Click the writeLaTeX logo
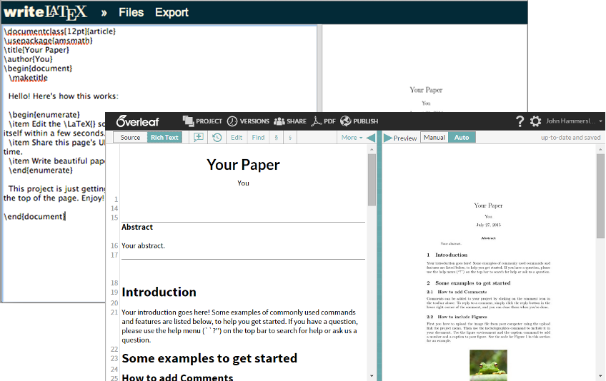This screenshot has width=606, height=381. (46, 12)
